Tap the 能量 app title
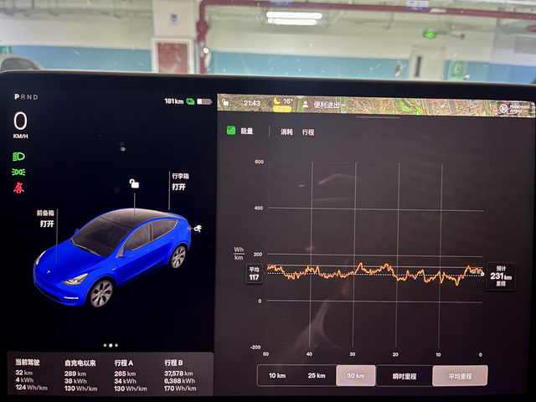This screenshot has width=536, height=402. (246, 131)
